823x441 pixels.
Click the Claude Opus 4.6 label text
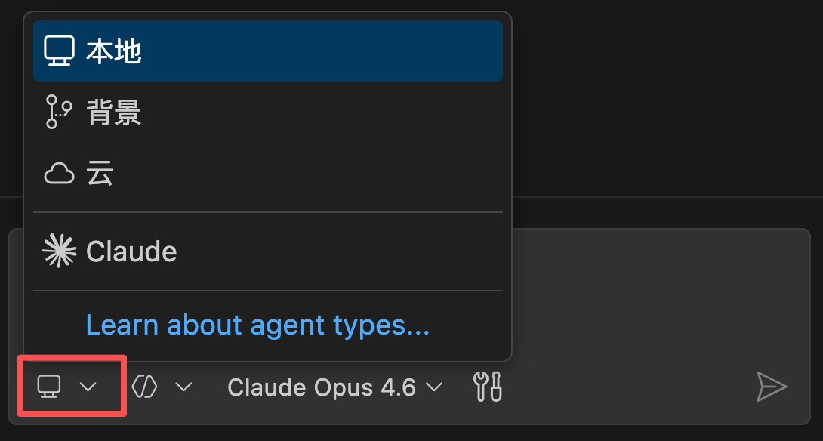point(321,387)
